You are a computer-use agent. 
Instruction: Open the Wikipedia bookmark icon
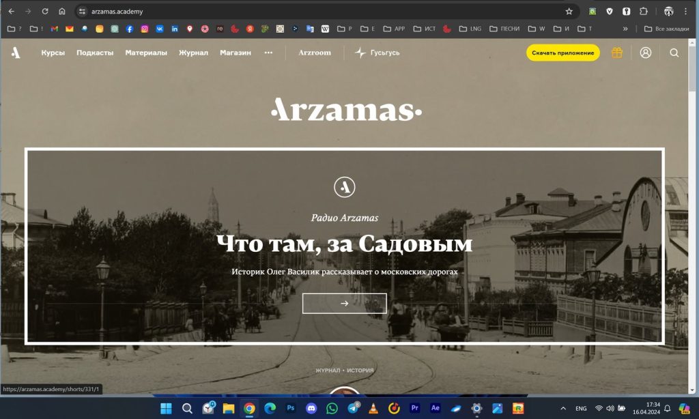[x=325, y=29]
